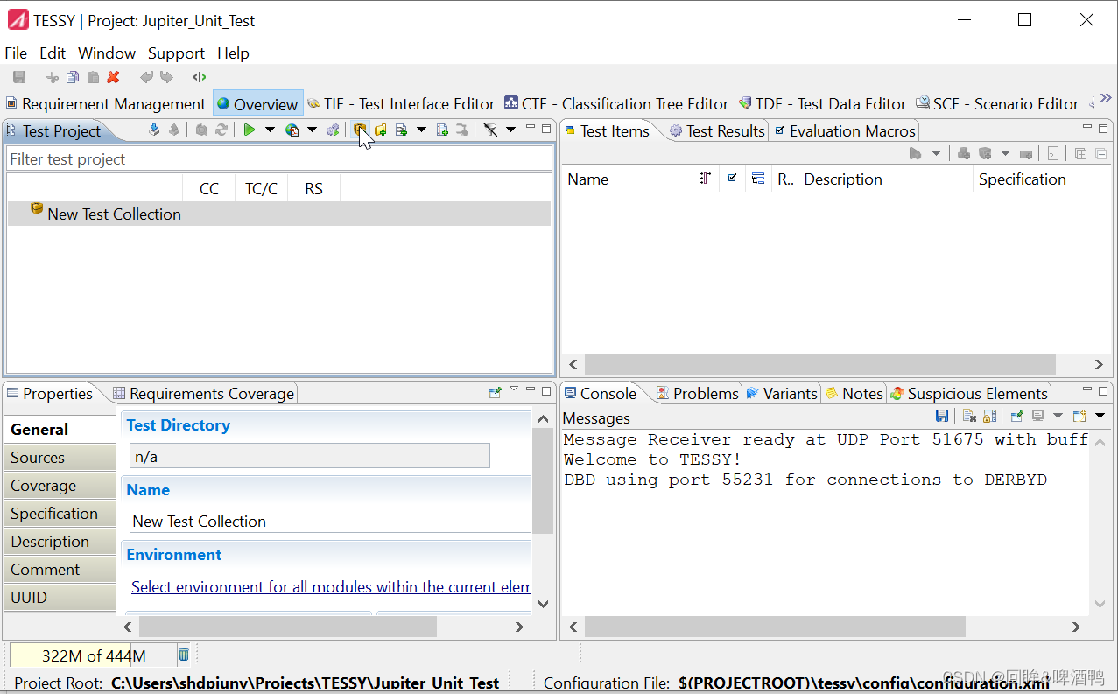The width and height of the screenshot is (1118, 694).
Task: Click the scroll lock icon in Console
Action: (x=989, y=416)
